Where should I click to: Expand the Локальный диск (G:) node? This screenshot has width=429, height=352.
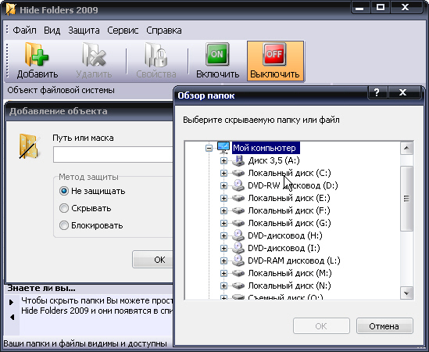223,223
